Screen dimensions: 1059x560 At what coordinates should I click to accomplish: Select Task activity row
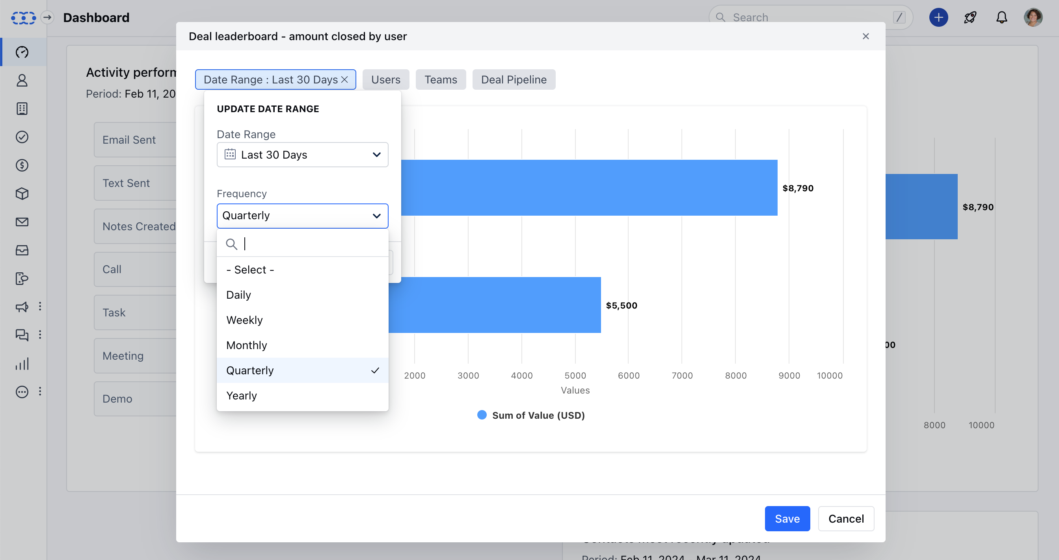136,312
